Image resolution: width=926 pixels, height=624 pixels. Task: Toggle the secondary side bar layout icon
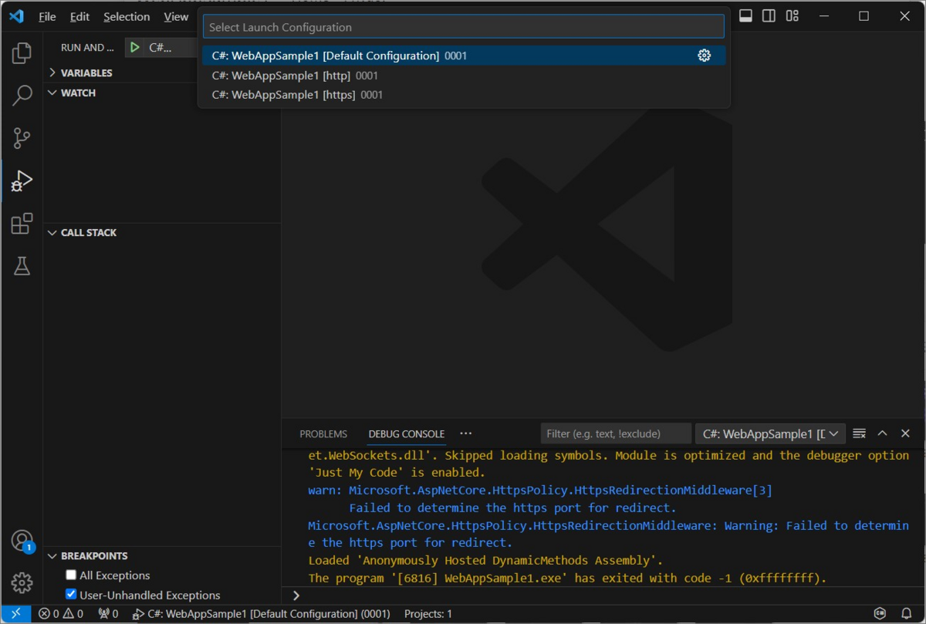[x=769, y=16]
